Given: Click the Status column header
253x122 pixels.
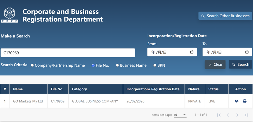Looking at the screenshot, I should pos(217,89).
